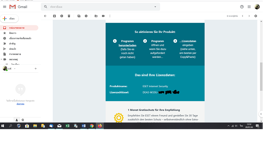
Task: Start a new Hangouts conversation plus icon
Action: (36, 68)
